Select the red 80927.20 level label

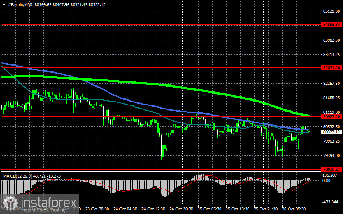point(332,117)
